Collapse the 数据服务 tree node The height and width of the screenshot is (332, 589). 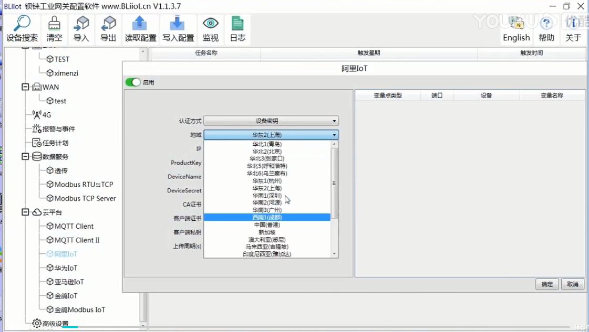click(25, 156)
